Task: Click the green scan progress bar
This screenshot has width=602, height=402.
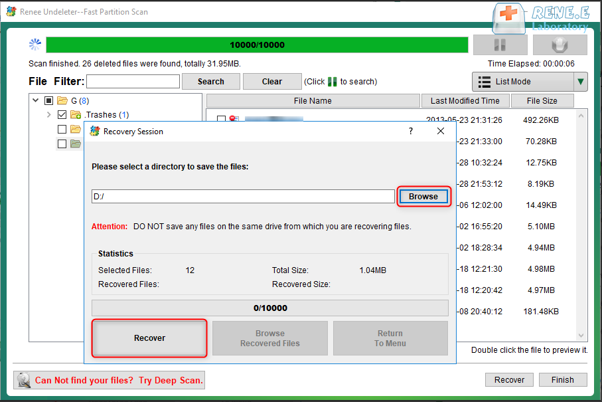Action: [x=258, y=45]
